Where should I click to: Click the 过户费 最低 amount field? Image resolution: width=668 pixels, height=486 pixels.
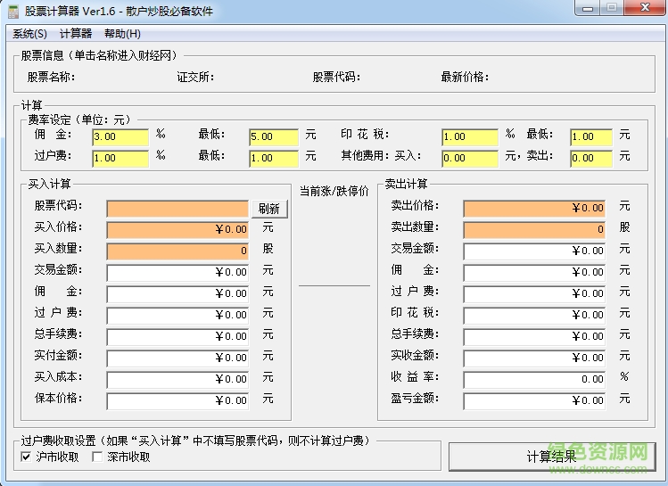[274, 158]
